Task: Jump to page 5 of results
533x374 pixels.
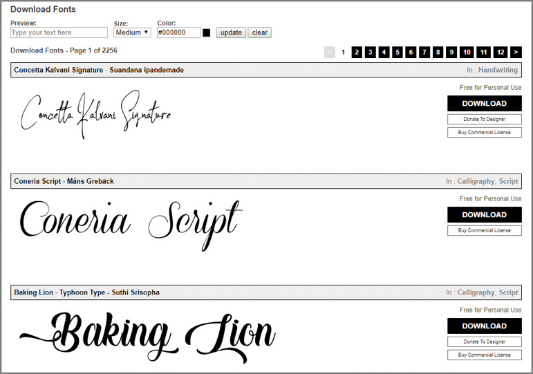Action: point(398,53)
